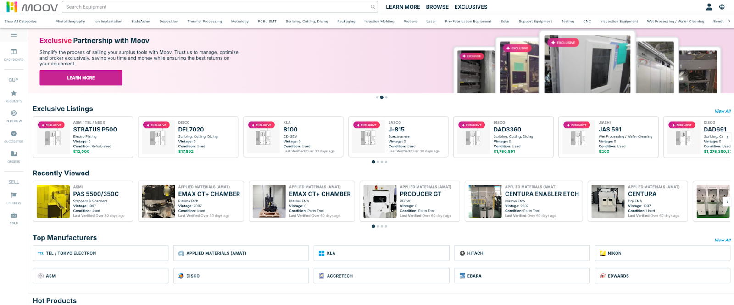Image resolution: width=734 pixels, height=305 pixels.
Task: Open In Review sidebar icon
Action: (x=14, y=113)
